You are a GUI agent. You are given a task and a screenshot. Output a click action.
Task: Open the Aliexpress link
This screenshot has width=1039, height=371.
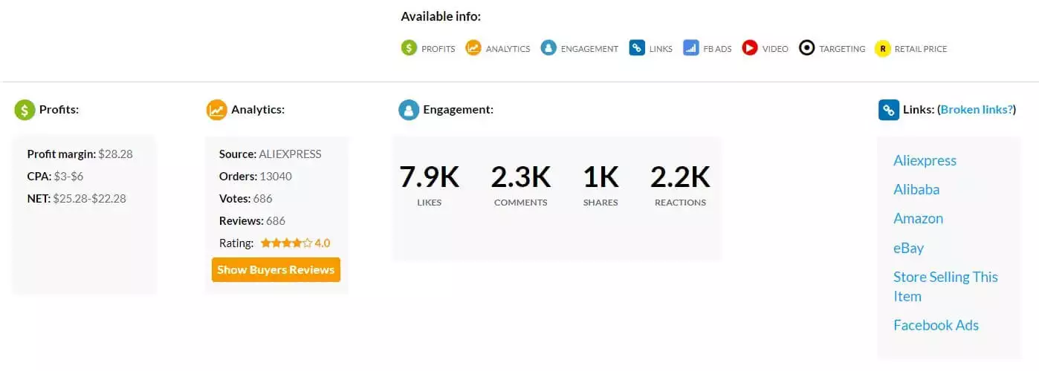(x=925, y=160)
